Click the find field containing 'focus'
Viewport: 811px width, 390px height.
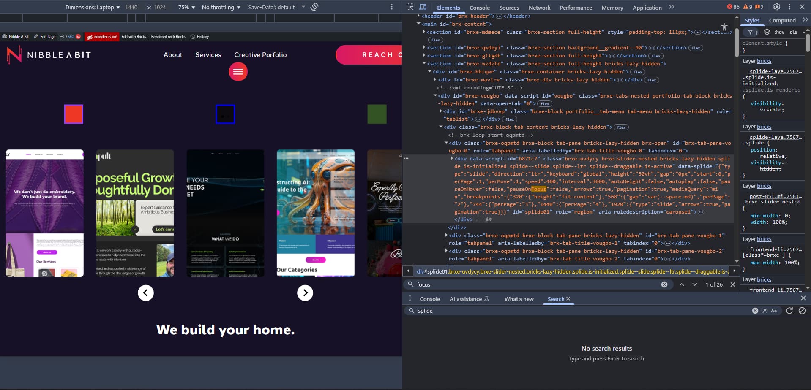coord(537,284)
